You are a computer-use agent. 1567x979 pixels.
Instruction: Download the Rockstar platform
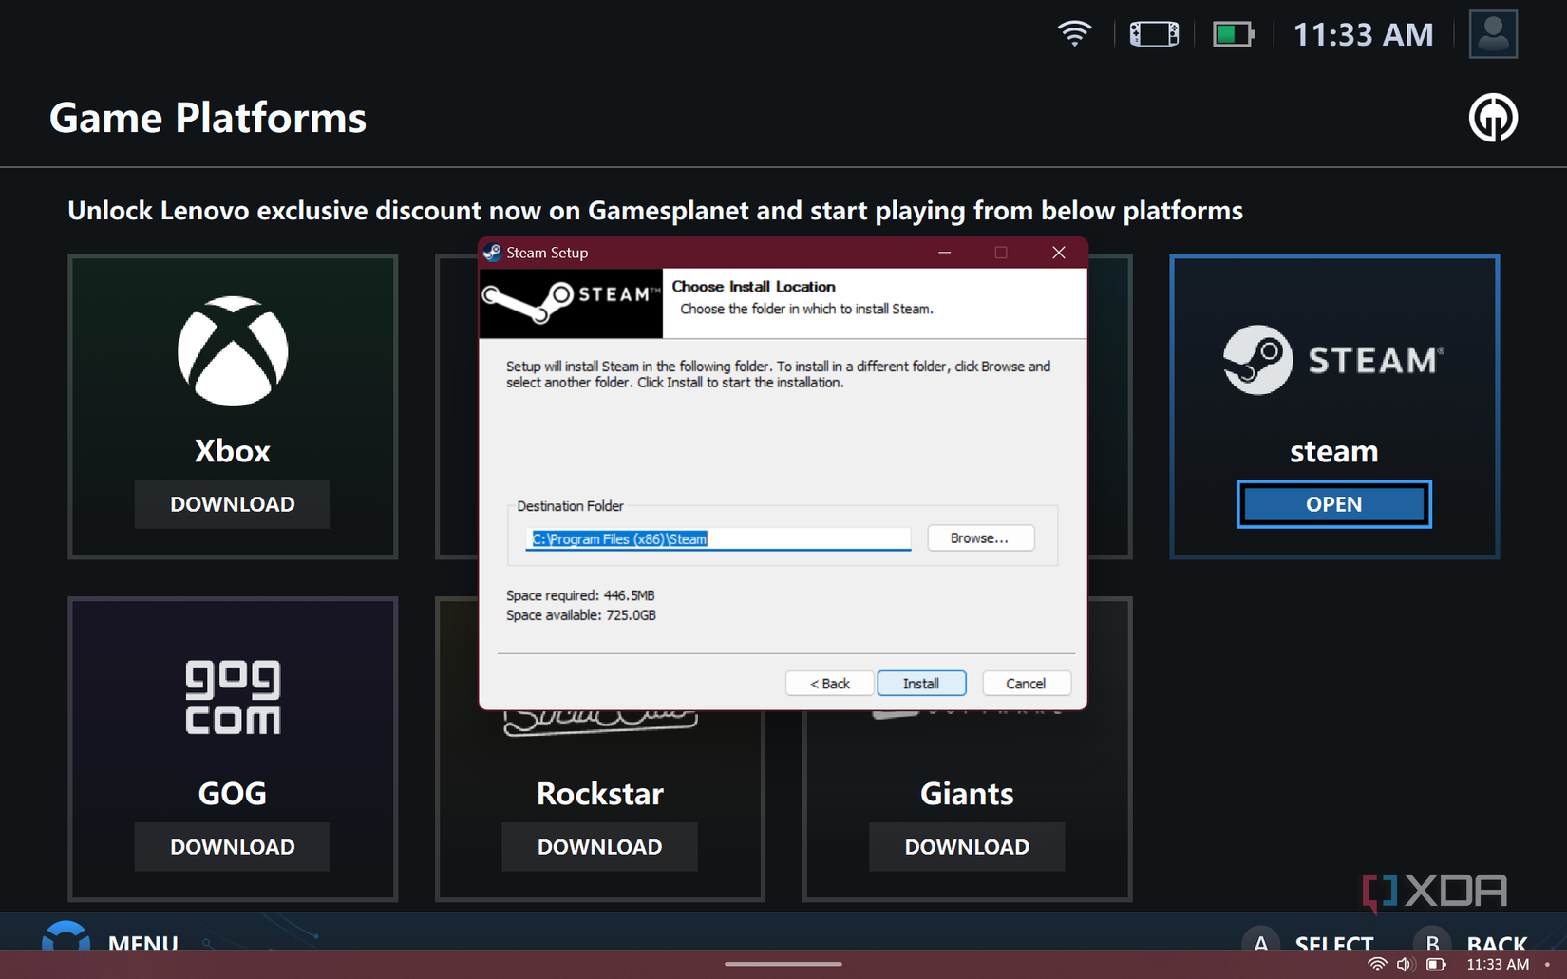599,847
